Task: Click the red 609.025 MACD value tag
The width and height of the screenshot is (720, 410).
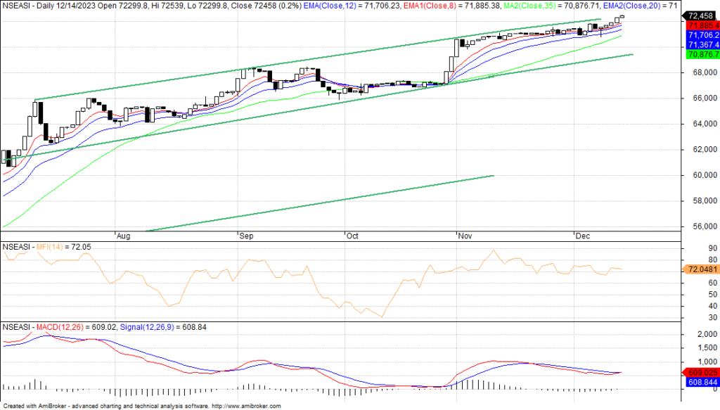Action: tap(701, 372)
